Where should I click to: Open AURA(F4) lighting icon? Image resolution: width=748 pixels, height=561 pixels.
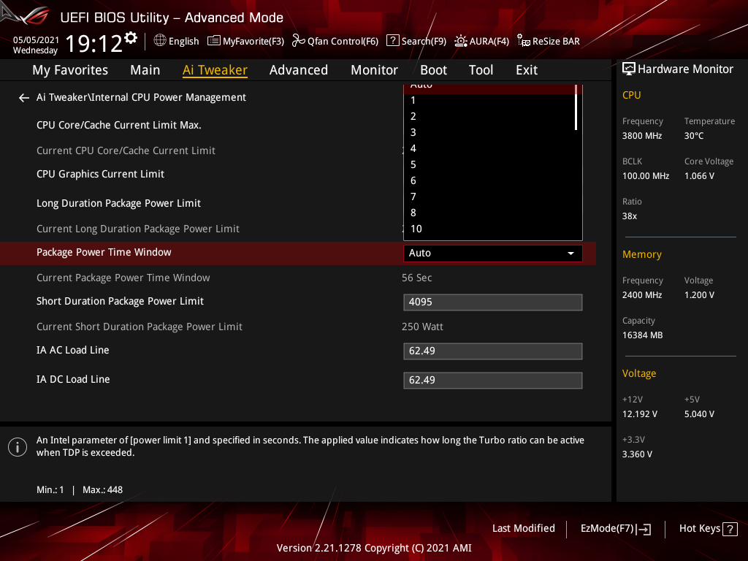(x=460, y=41)
